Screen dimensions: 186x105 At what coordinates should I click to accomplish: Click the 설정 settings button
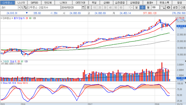(x=175, y=7)
